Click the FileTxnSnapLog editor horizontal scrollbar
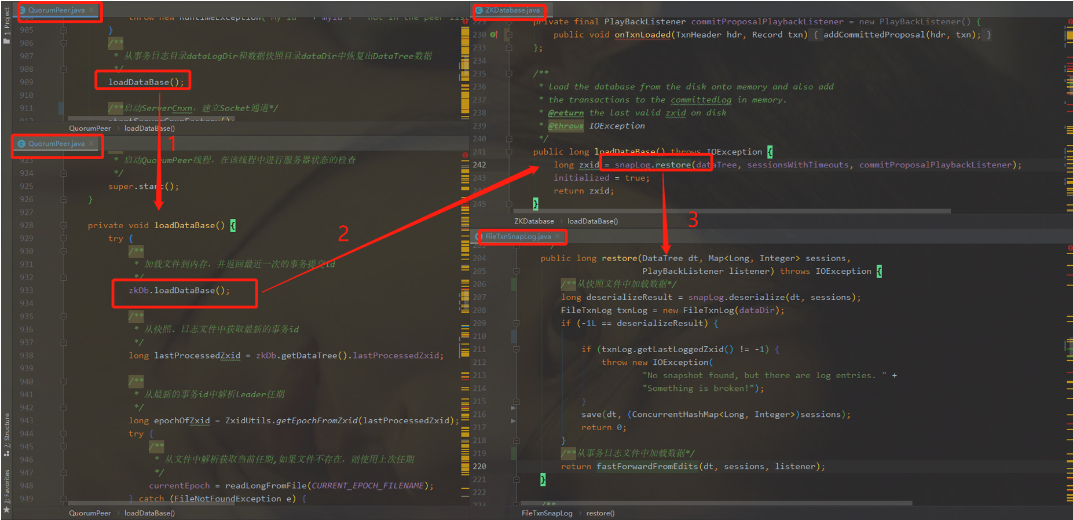Screen dimensions: 1073x520 716,503
